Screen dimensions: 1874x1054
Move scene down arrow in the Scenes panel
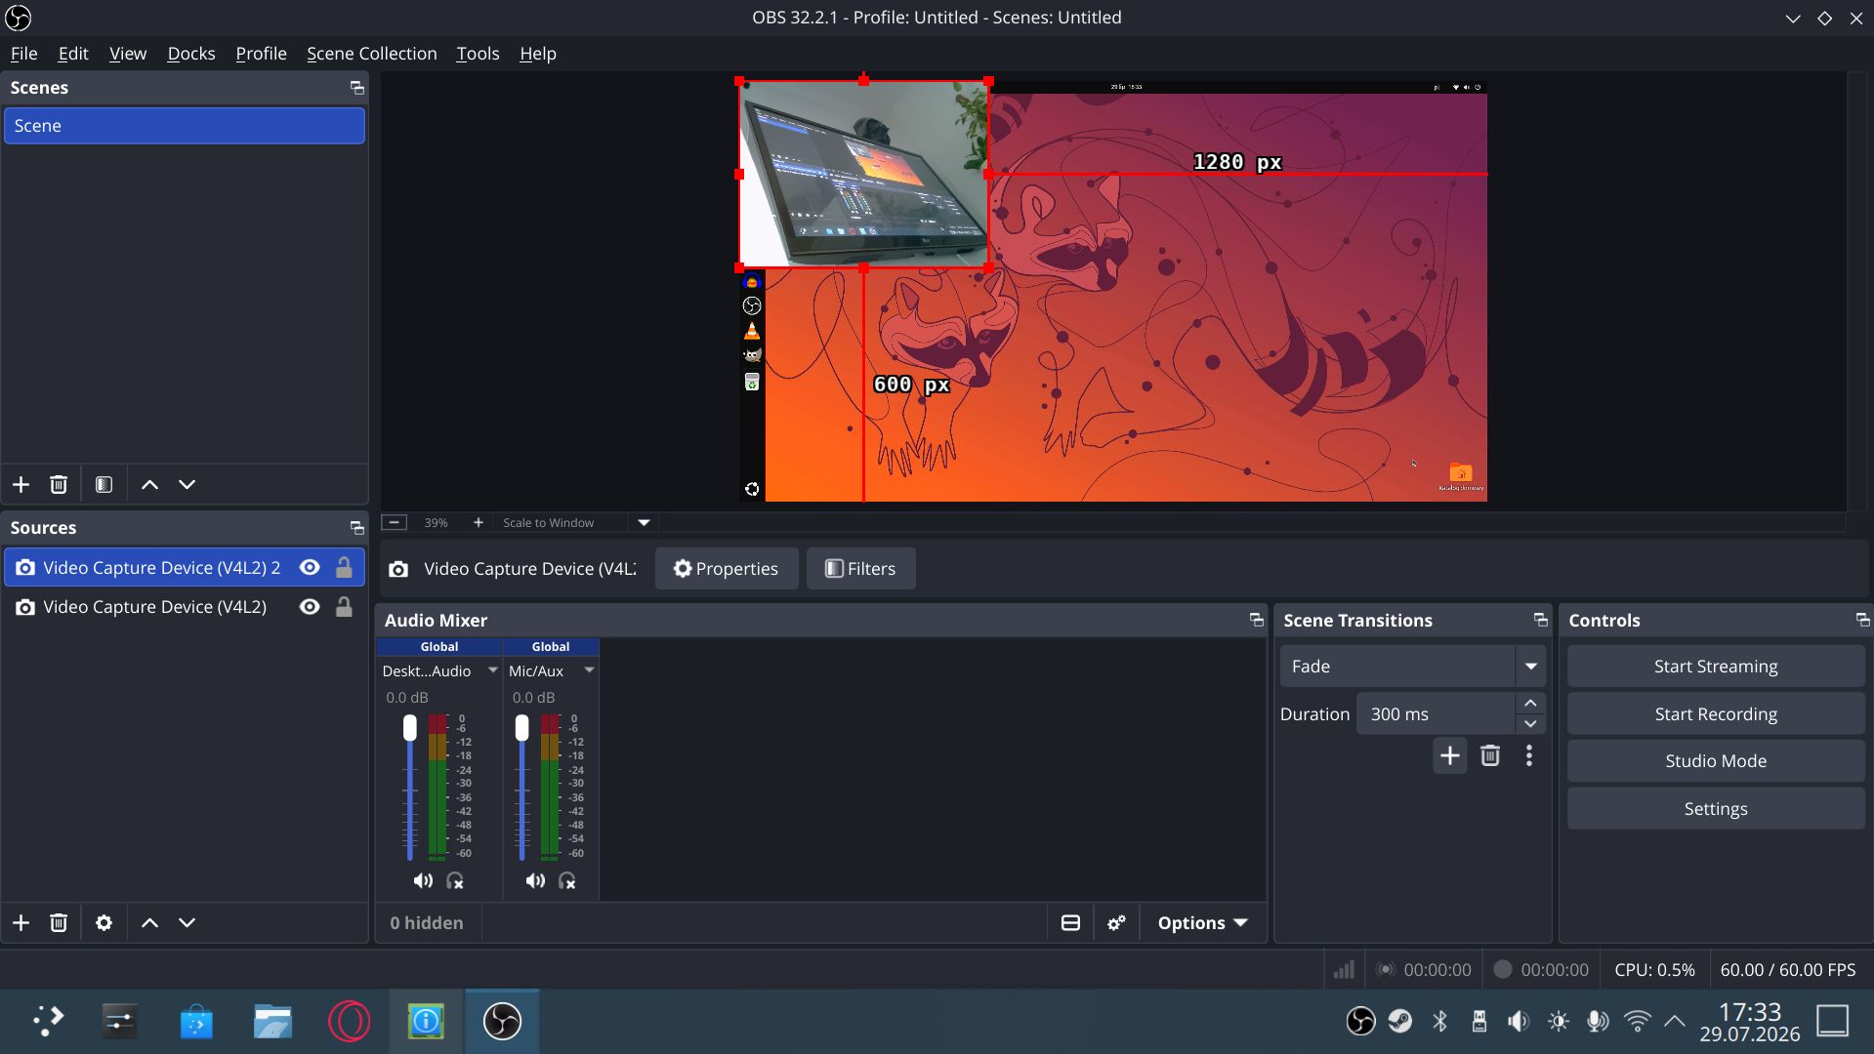(187, 484)
